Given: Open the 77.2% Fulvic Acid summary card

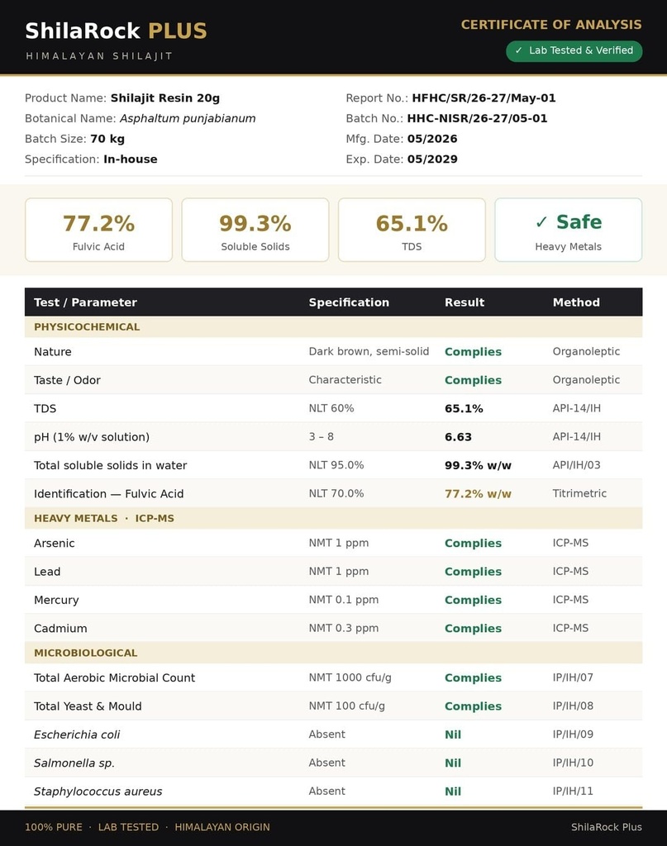Looking at the screenshot, I should [x=98, y=230].
